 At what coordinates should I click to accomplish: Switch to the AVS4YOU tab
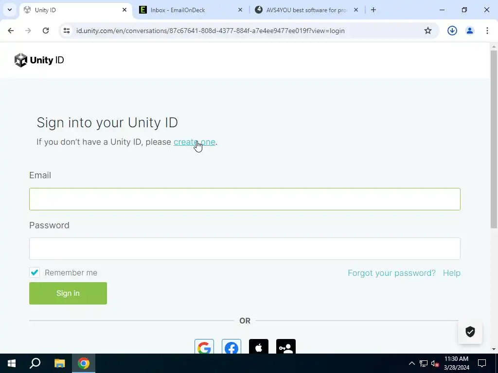[307, 10]
